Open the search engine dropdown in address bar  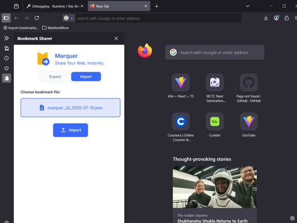(69, 18)
